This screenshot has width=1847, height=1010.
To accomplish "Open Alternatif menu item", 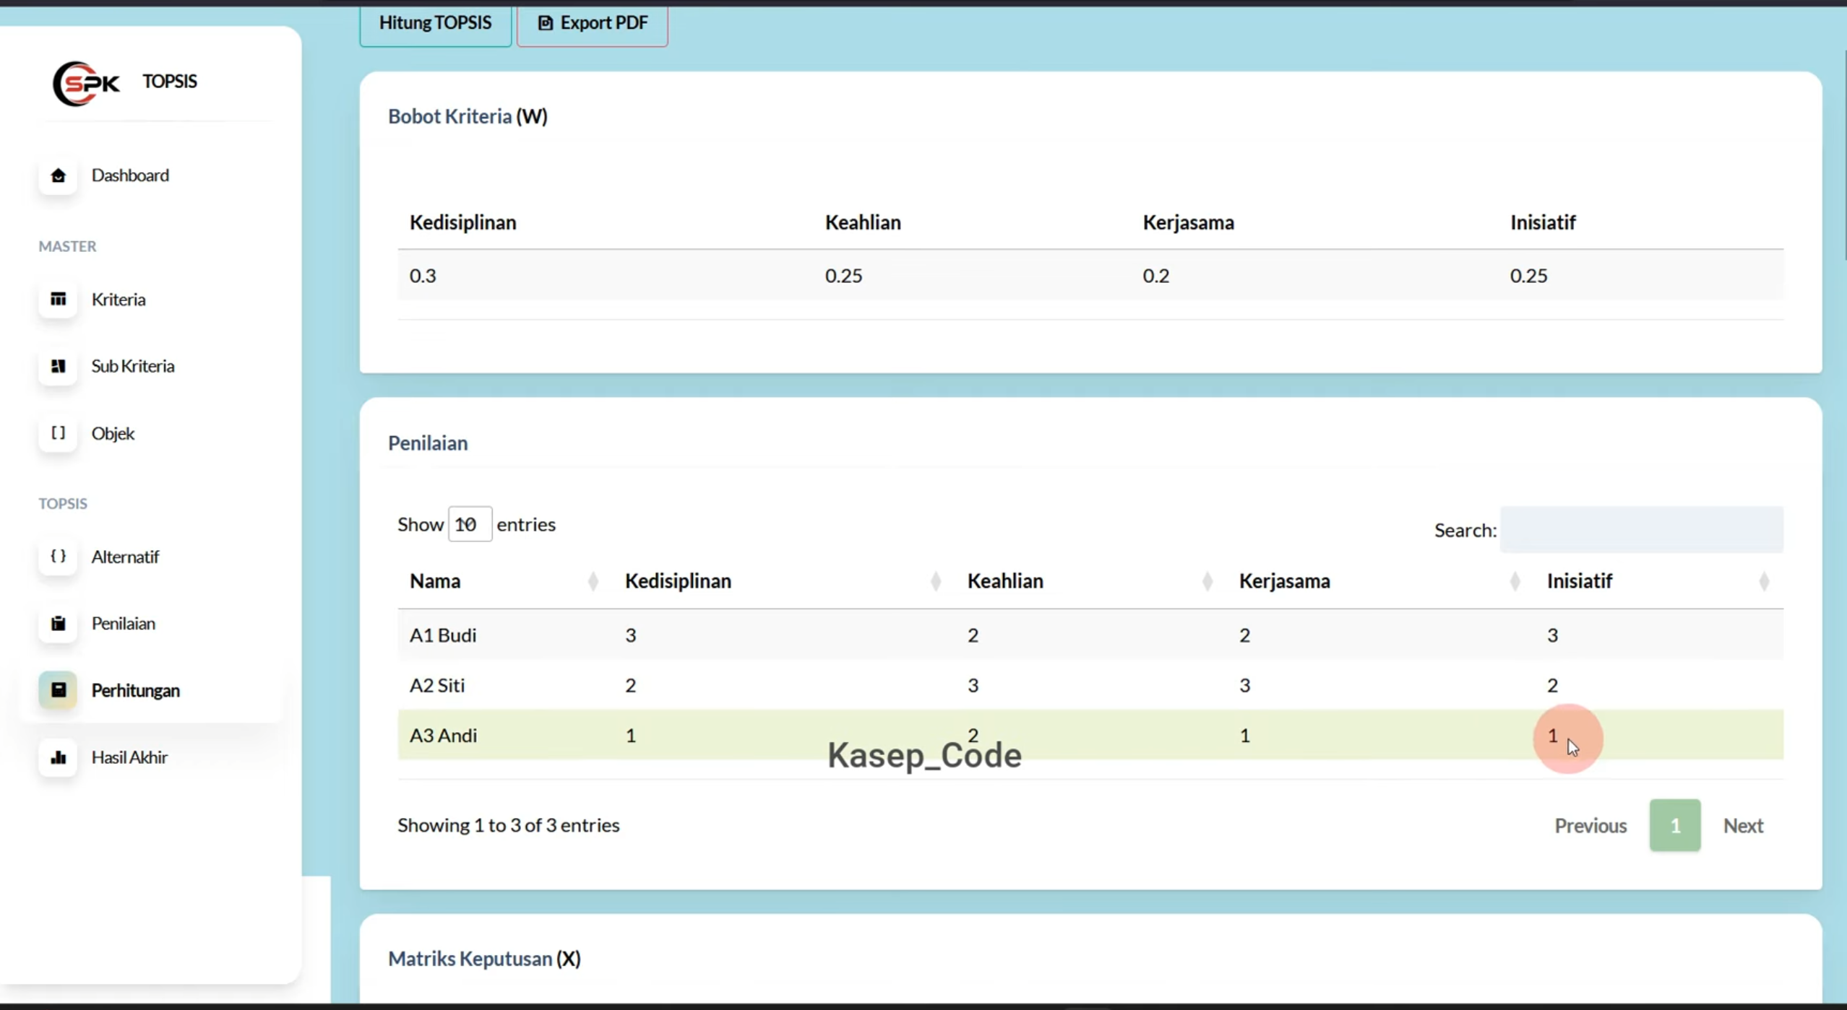I will coord(152,557).
